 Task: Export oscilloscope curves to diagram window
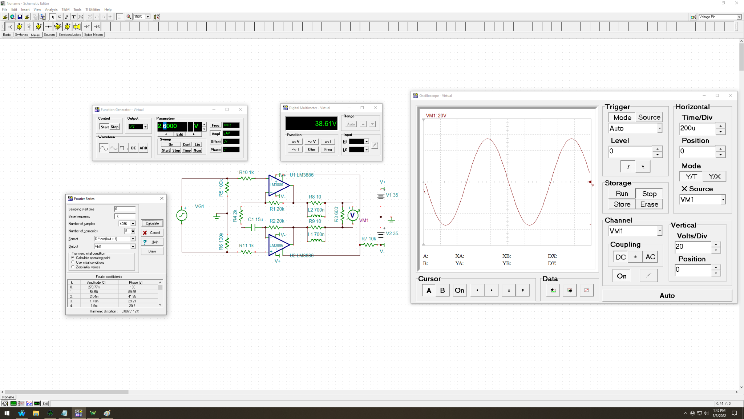click(570, 290)
